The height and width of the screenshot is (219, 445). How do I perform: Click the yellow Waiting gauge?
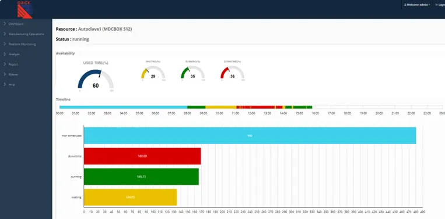(153, 73)
